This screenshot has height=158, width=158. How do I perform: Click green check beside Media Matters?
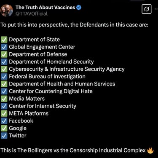pos(4,99)
